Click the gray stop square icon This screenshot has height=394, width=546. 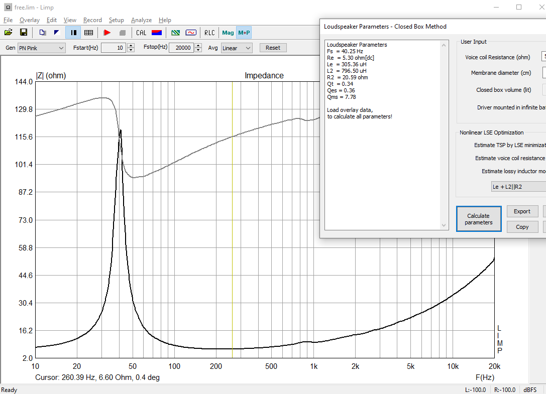pos(123,33)
